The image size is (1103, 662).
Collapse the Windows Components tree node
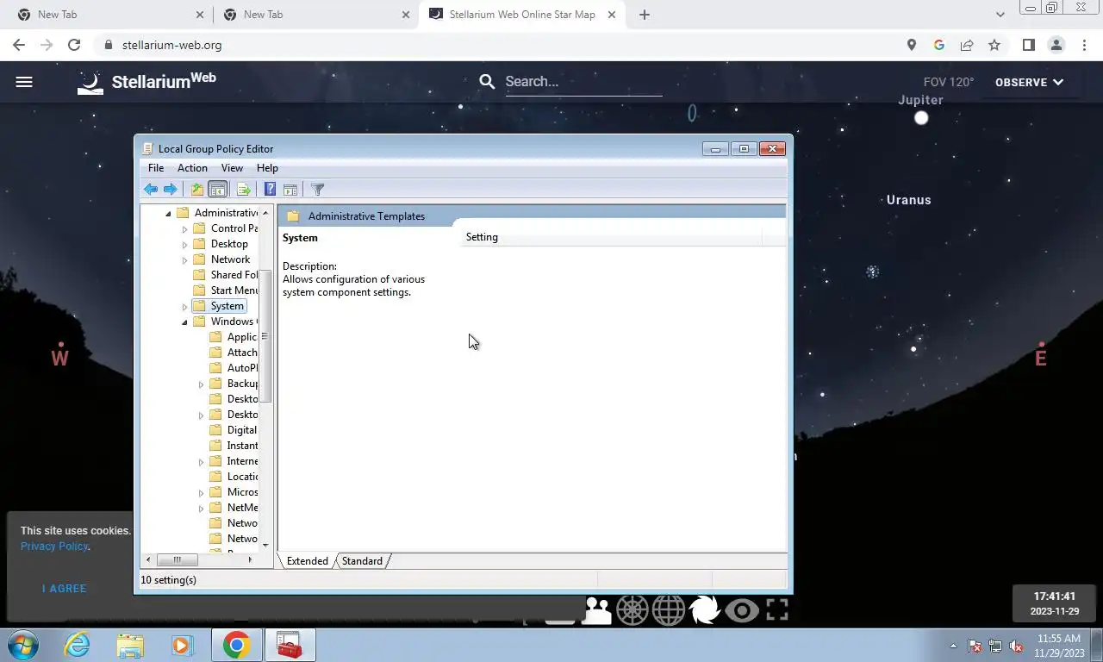[184, 322]
